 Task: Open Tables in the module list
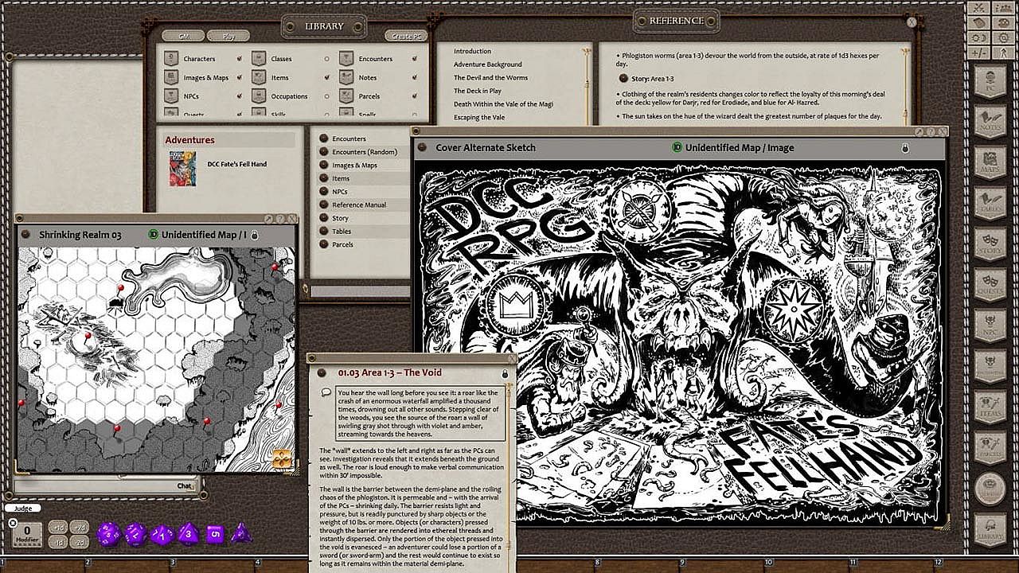tap(342, 231)
